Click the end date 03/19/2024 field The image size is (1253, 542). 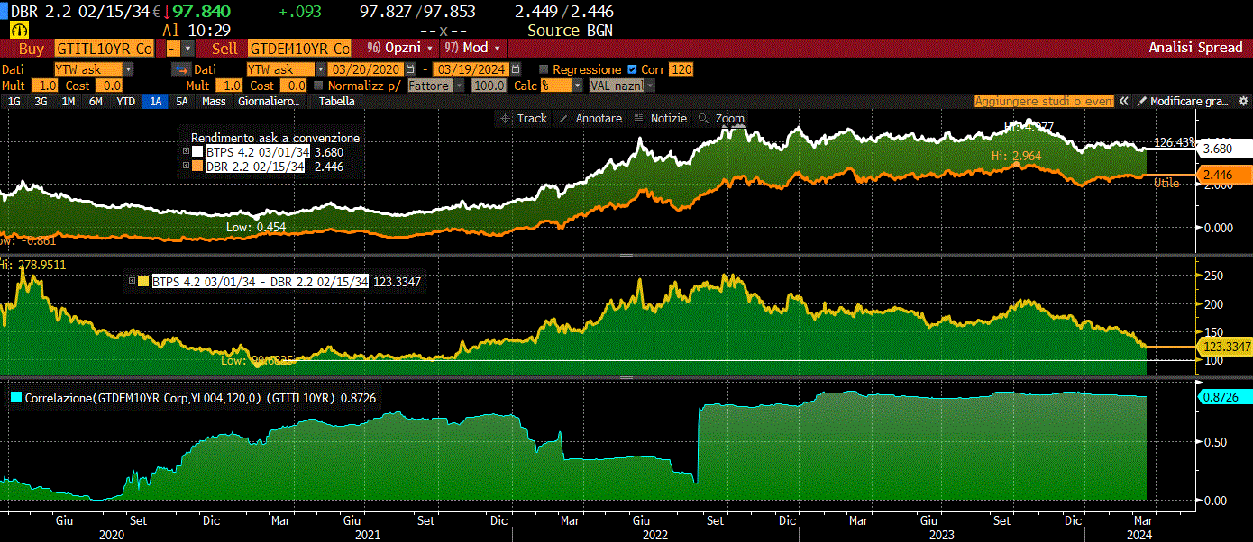pos(471,69)
